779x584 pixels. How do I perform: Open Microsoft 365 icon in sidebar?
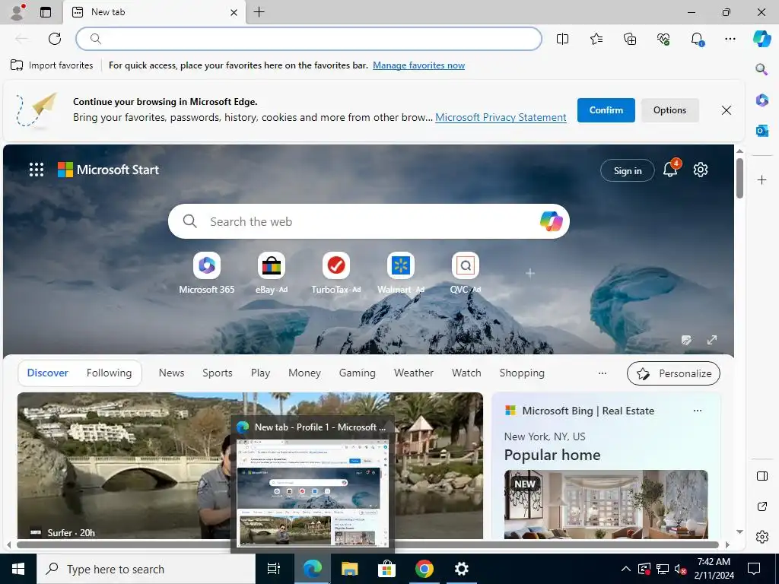coord(762,100)
